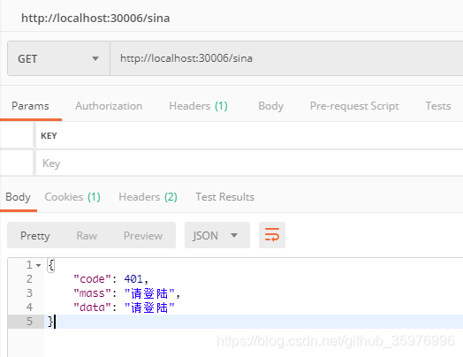This screenshot has width=463, height=357.
Task: Open the Authorization tab
Action: click(x=109, y=106)
